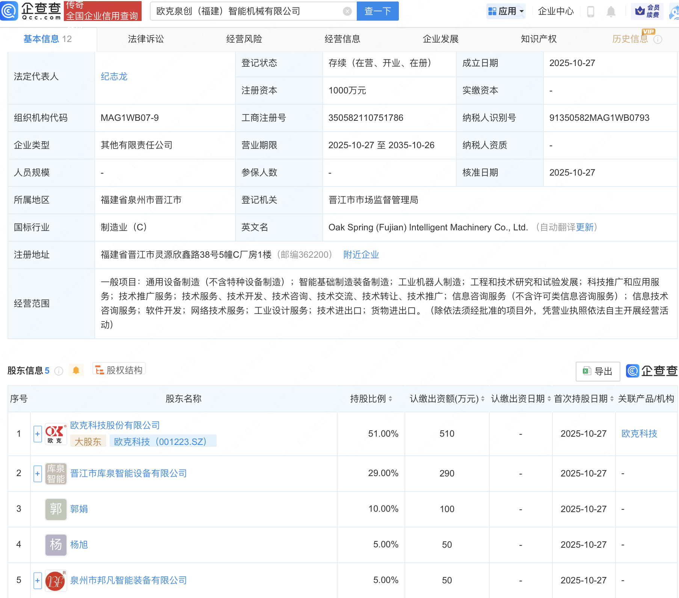Click inside the company search input field

click(x=244, y=11)
